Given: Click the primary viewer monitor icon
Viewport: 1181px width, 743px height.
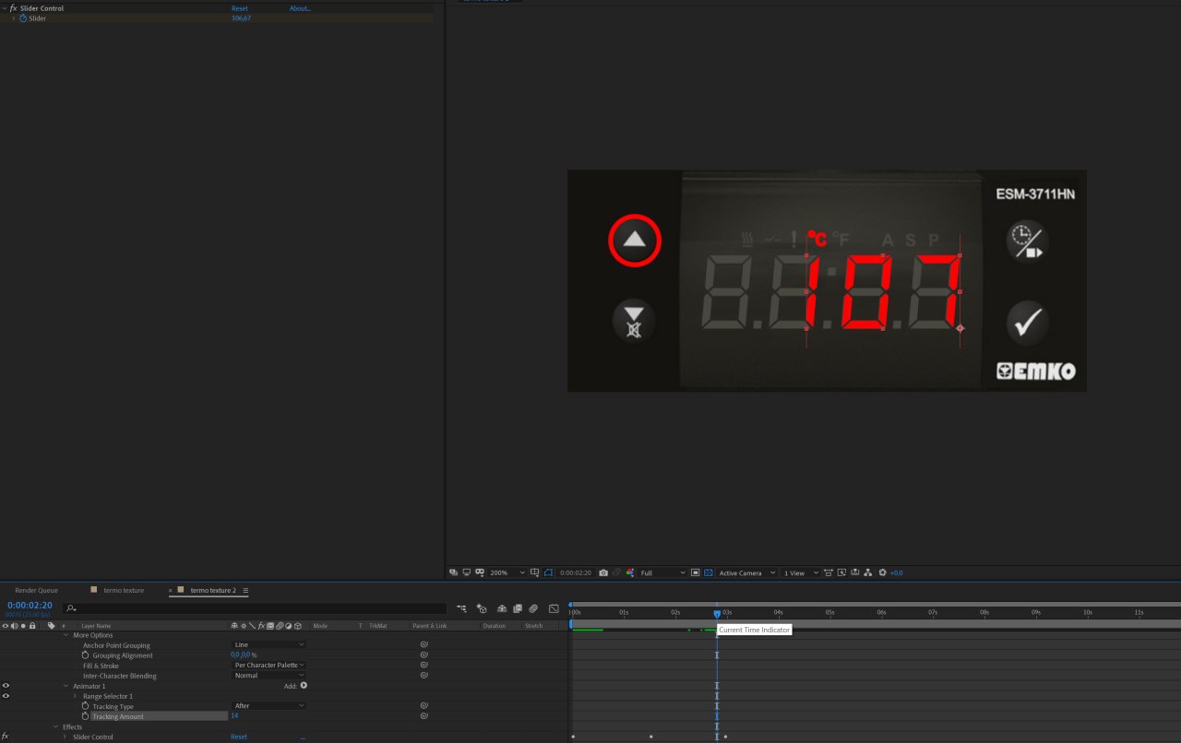Looking at the screenshot, I should [466, 572].
